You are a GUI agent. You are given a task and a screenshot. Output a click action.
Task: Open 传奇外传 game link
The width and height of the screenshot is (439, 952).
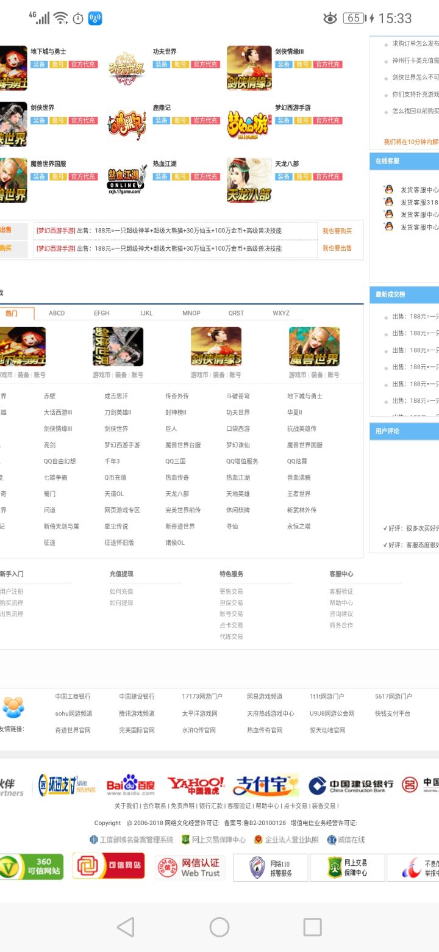coord(177,396)
